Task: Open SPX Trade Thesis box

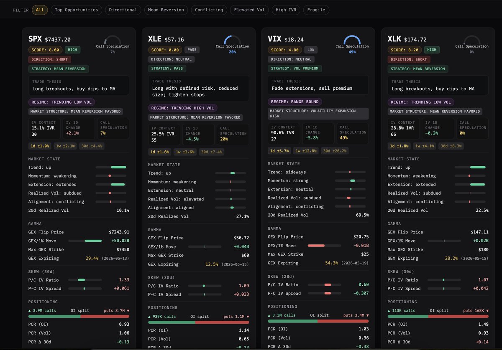Action: click(79, 85)
